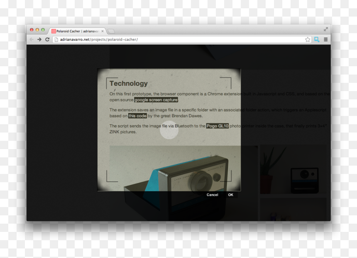Click the red close window button
357x258 pixels.
pos(32,30)
